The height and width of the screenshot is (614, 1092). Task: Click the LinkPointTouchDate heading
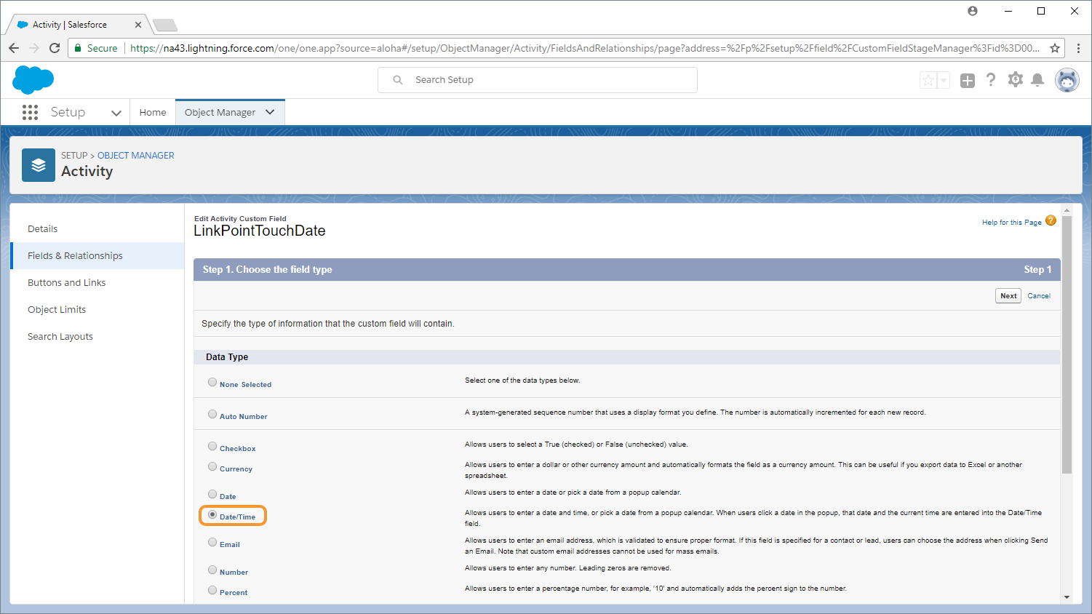(x=260, y=231)
